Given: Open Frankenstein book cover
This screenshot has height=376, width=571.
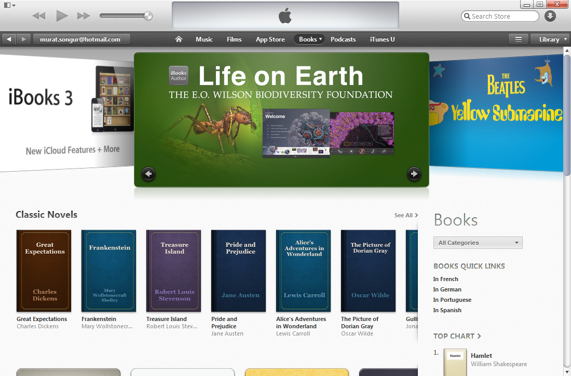Looking at the screenshot, I should click(108, 270).
